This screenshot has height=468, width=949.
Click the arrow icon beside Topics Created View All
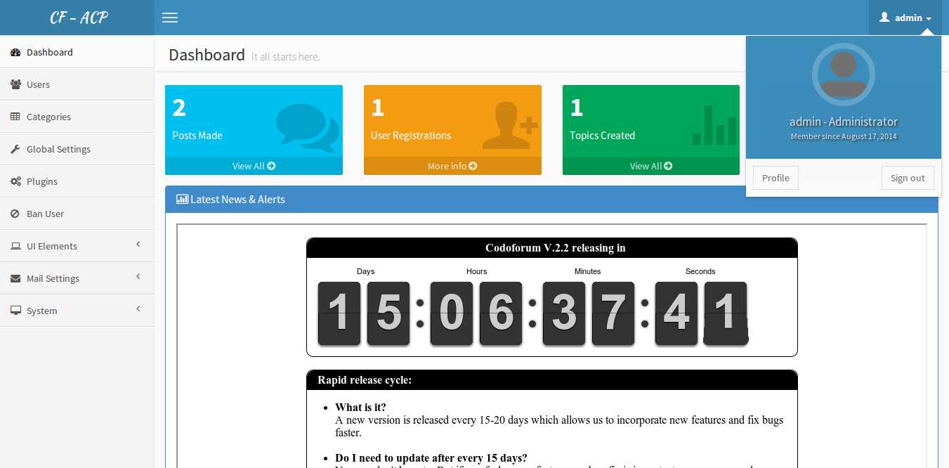click(668, 166)
